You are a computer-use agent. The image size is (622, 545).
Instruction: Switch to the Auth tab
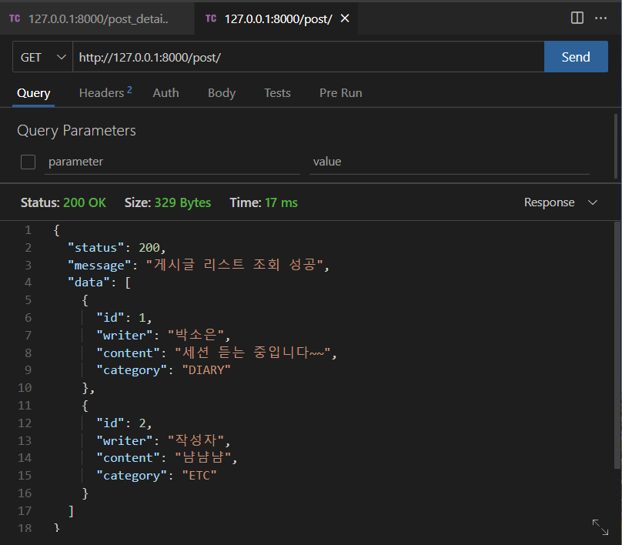pyautogui.click(x=166, y=93)
